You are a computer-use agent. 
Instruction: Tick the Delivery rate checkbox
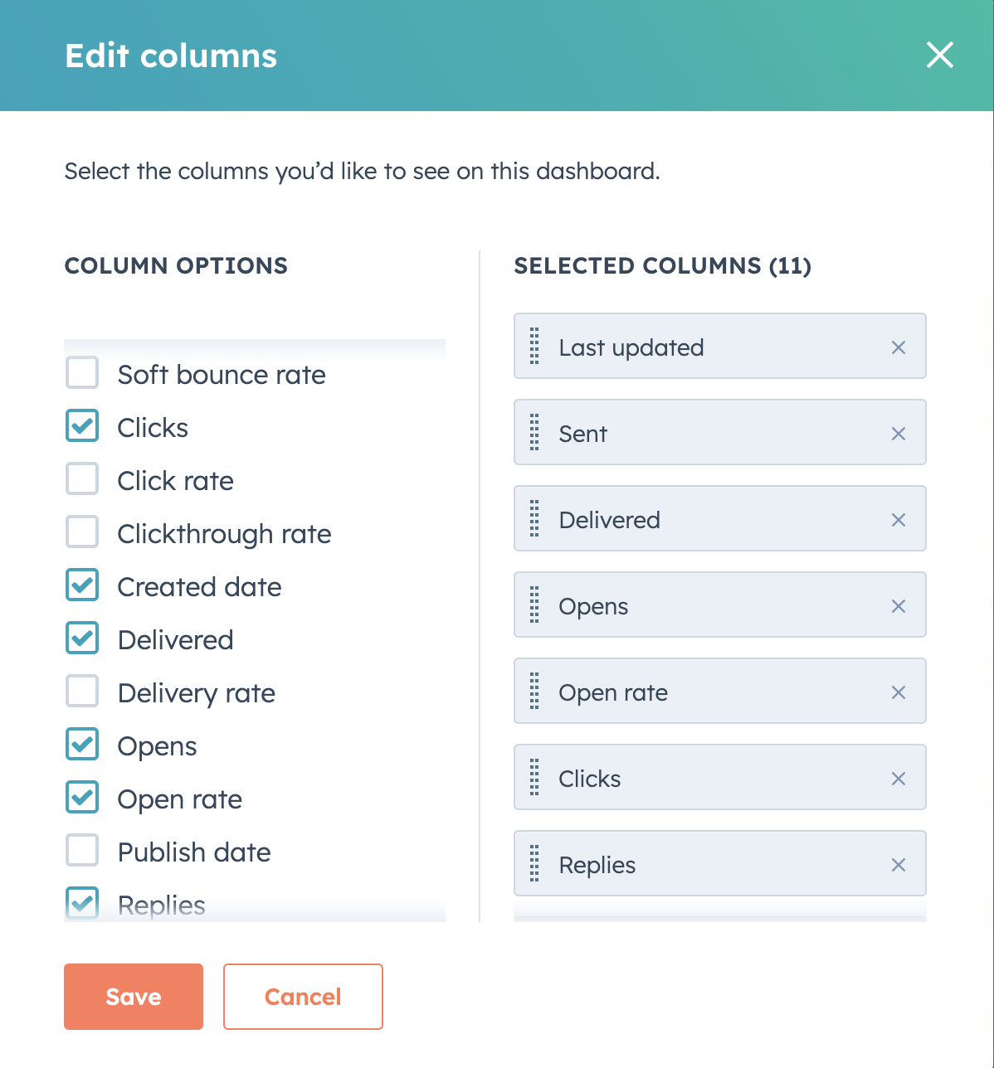[82, 692]
